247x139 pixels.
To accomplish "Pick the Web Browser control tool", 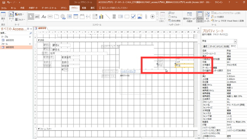I will [x=69, y=17].
